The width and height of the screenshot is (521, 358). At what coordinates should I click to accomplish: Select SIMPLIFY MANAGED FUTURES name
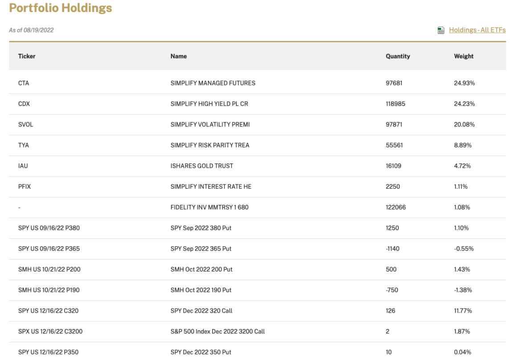pyautogui.click(x=213, y=83)
